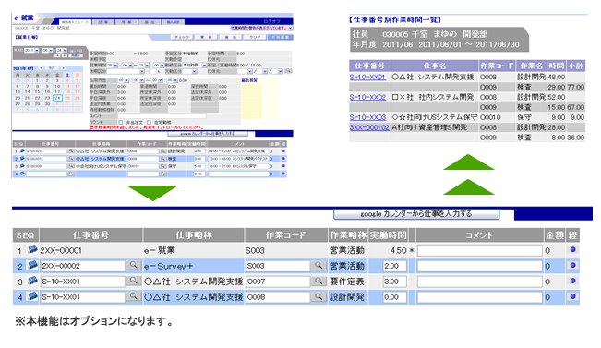Open the 就業時刻 end hour 21 dropdown
This screenshot has height=348, width=601.
tap(143, 66)
